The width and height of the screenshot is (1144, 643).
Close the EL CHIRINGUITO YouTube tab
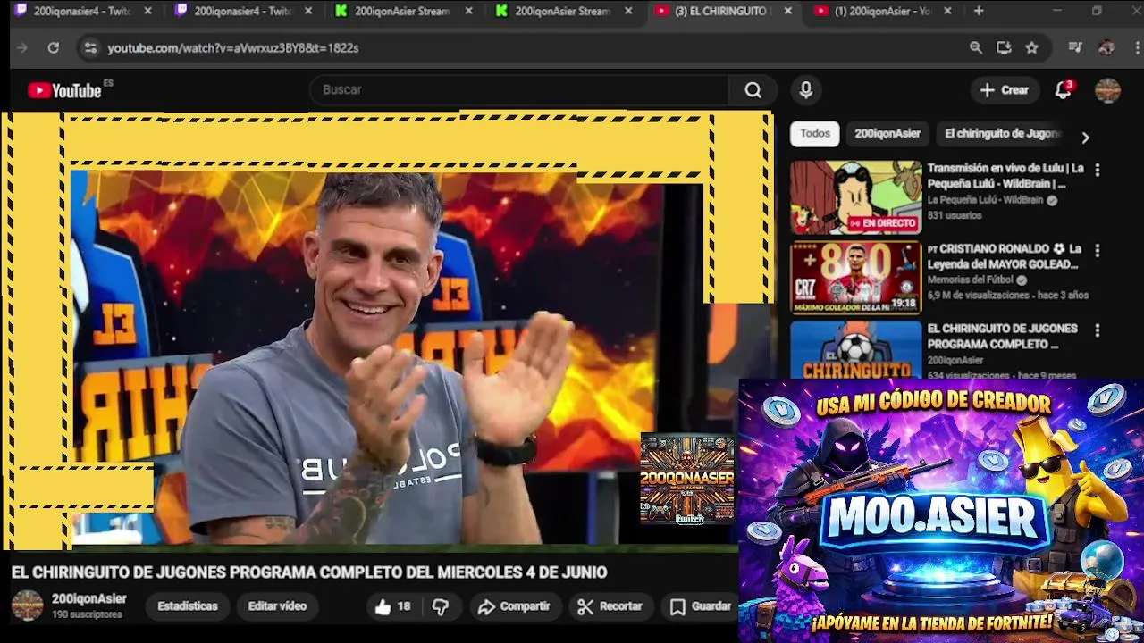tap(787, 12)
